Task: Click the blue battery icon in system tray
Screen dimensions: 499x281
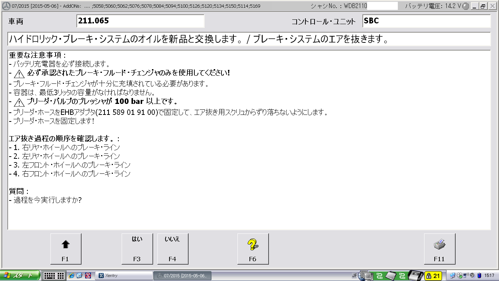Action: 479,276
